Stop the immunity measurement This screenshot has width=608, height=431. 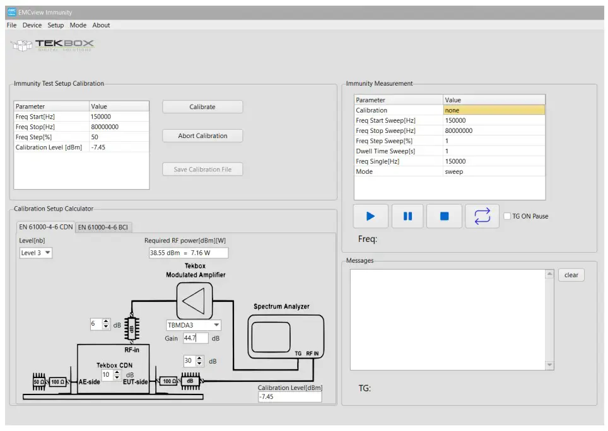(444, 215)
